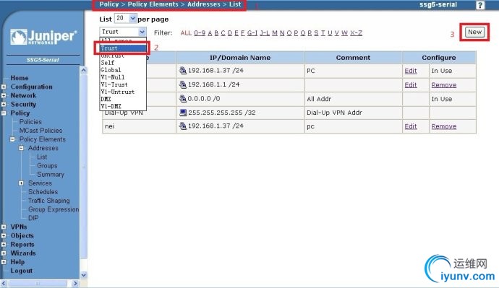Open Summary under Addresses
The image size is (499, 288).
click(x=51, y=175)
